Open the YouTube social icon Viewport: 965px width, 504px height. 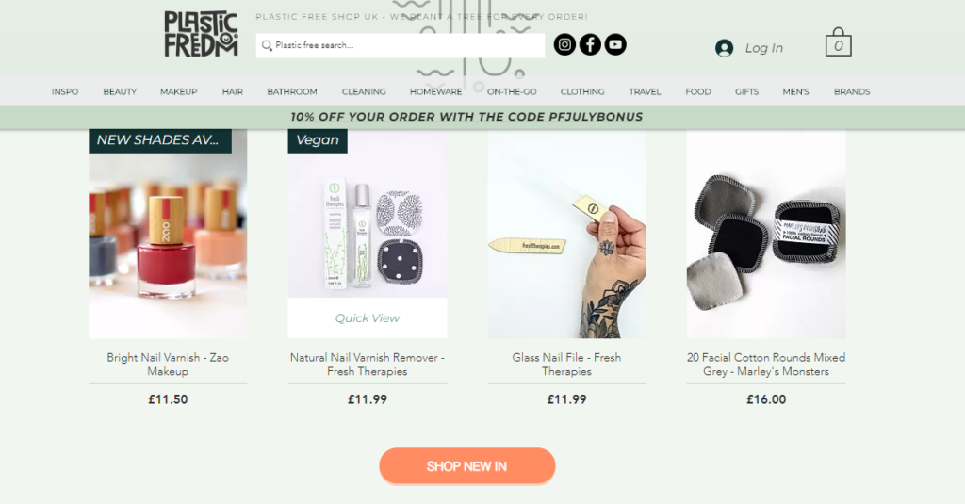tap(614, 44)
